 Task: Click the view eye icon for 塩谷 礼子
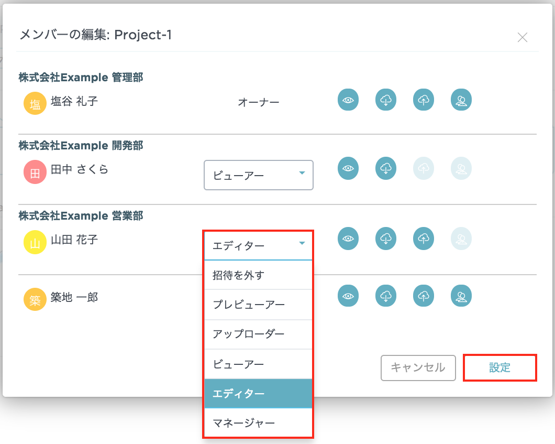(x=348, y=100)
